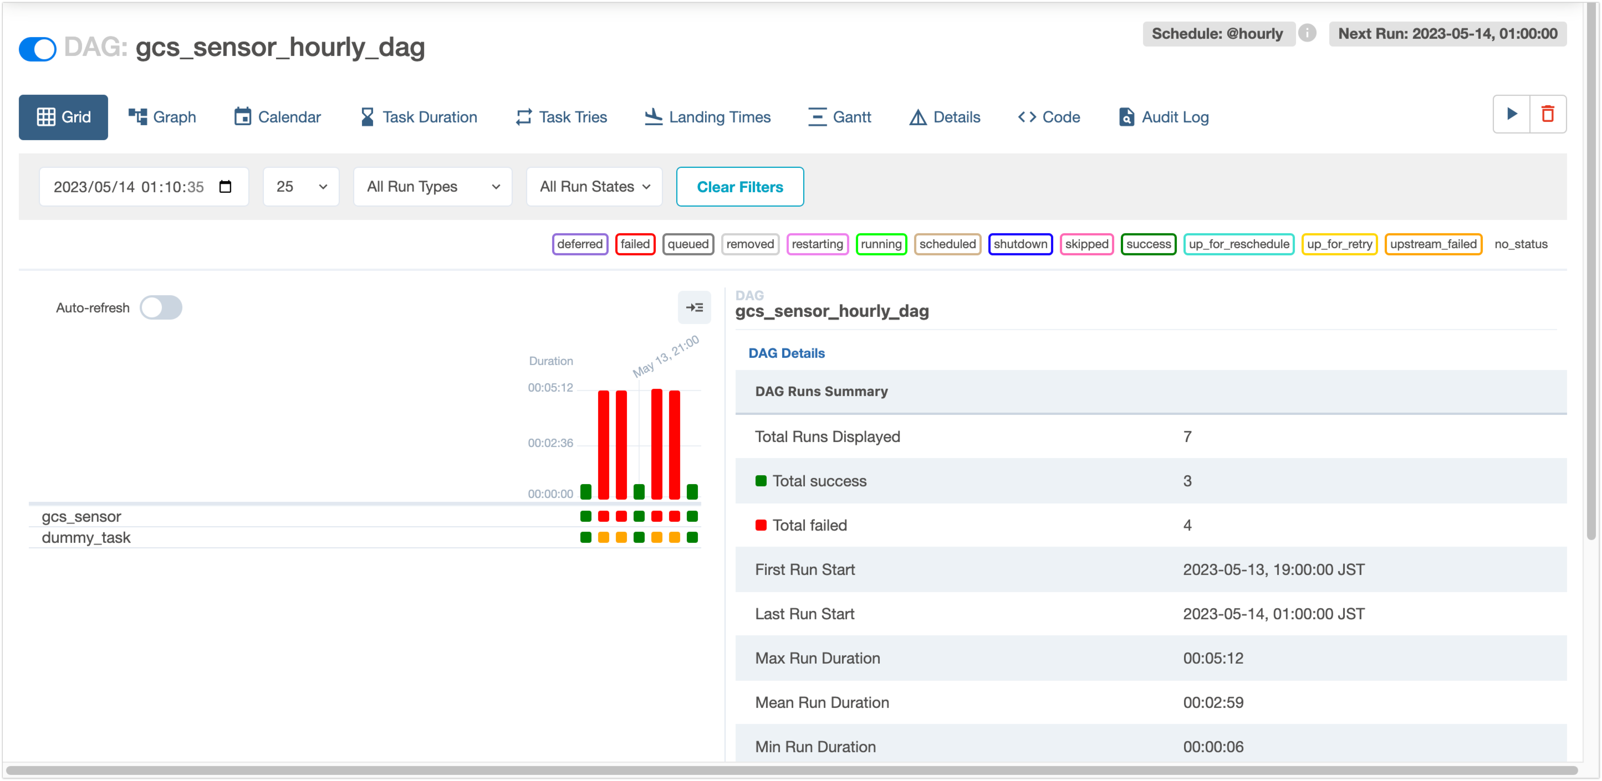Open the Calendar view

point(277,117)
